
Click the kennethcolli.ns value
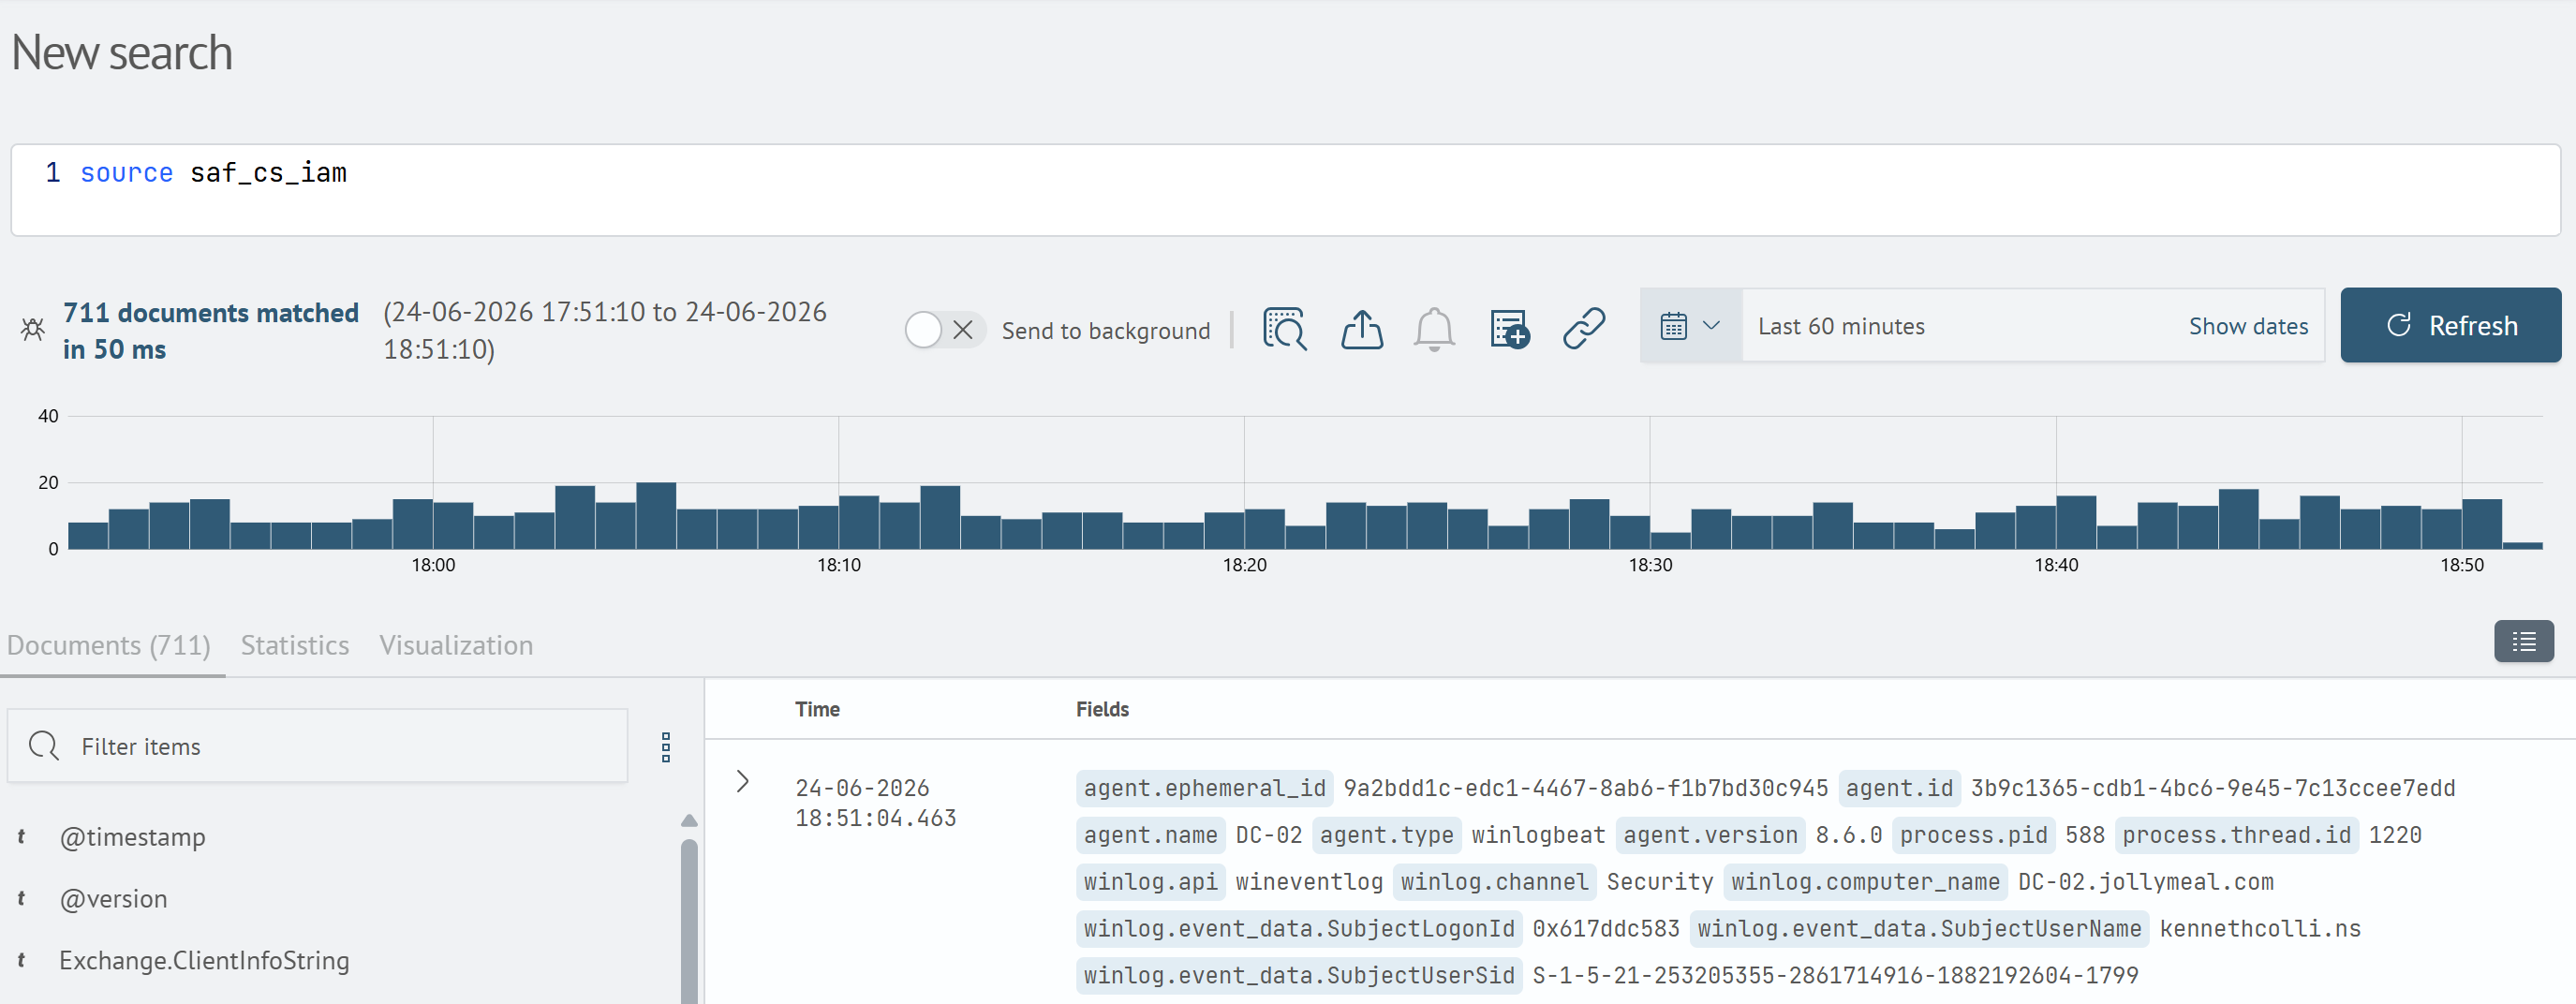(x=2260, y=929)
